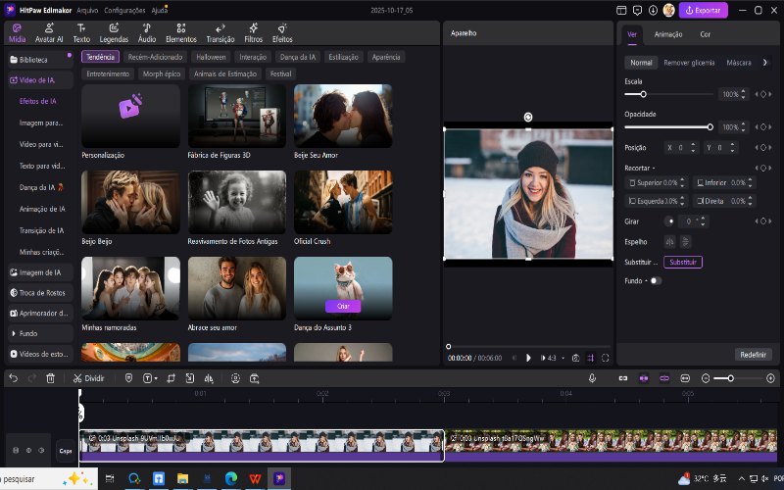Viewport: 784px width, 490px height.
Task: Toggle the highlighted purple magnet snap icon
Action: pos(644,378)
